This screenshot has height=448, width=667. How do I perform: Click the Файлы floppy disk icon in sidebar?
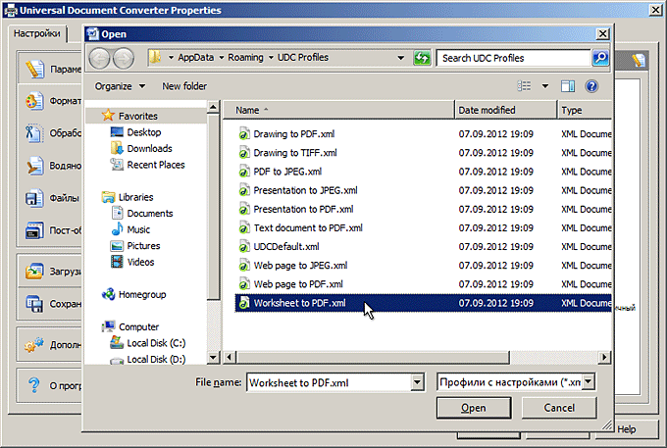pyautogui.click(x=34, y=198)
